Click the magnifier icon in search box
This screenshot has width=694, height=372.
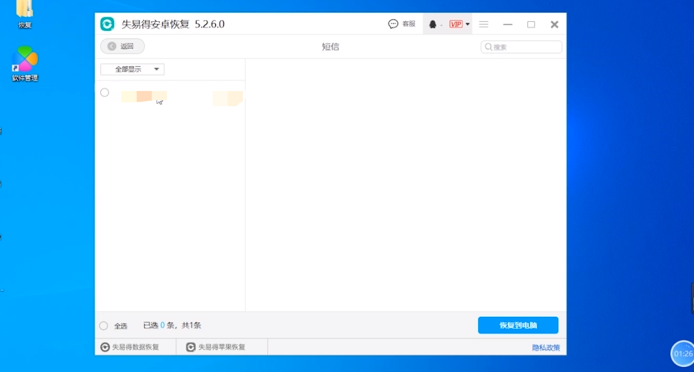pos(489,47)
